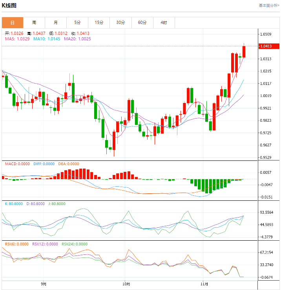Click the open price 开: 1.0326
This screenshot has height=290, width=281.
(14, 33)
